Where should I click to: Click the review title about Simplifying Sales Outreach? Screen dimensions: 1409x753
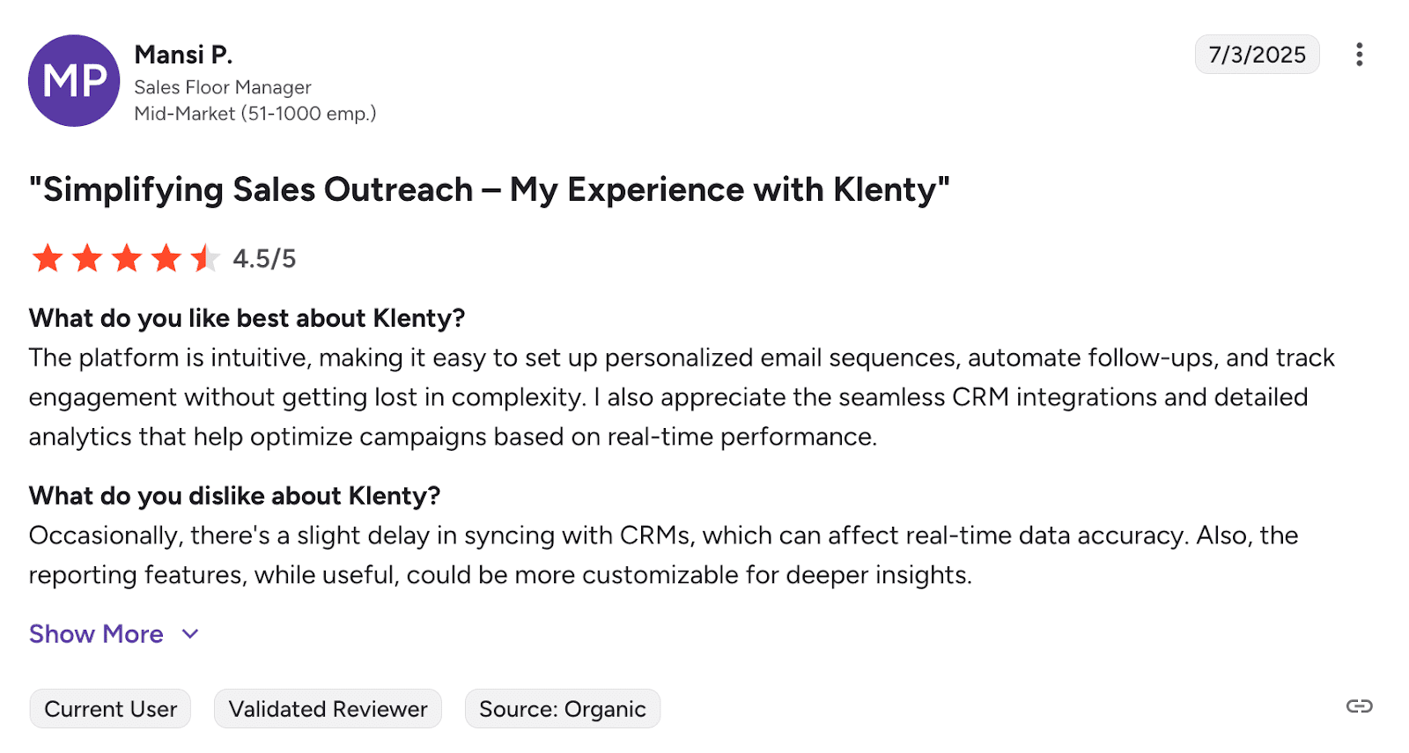[490, 190]
